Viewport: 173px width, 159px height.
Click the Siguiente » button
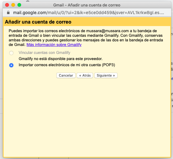tap(106, 75)
